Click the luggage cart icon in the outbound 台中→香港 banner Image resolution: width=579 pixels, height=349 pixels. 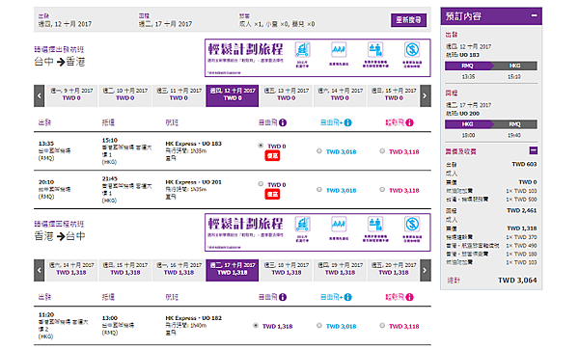point(302,50)
